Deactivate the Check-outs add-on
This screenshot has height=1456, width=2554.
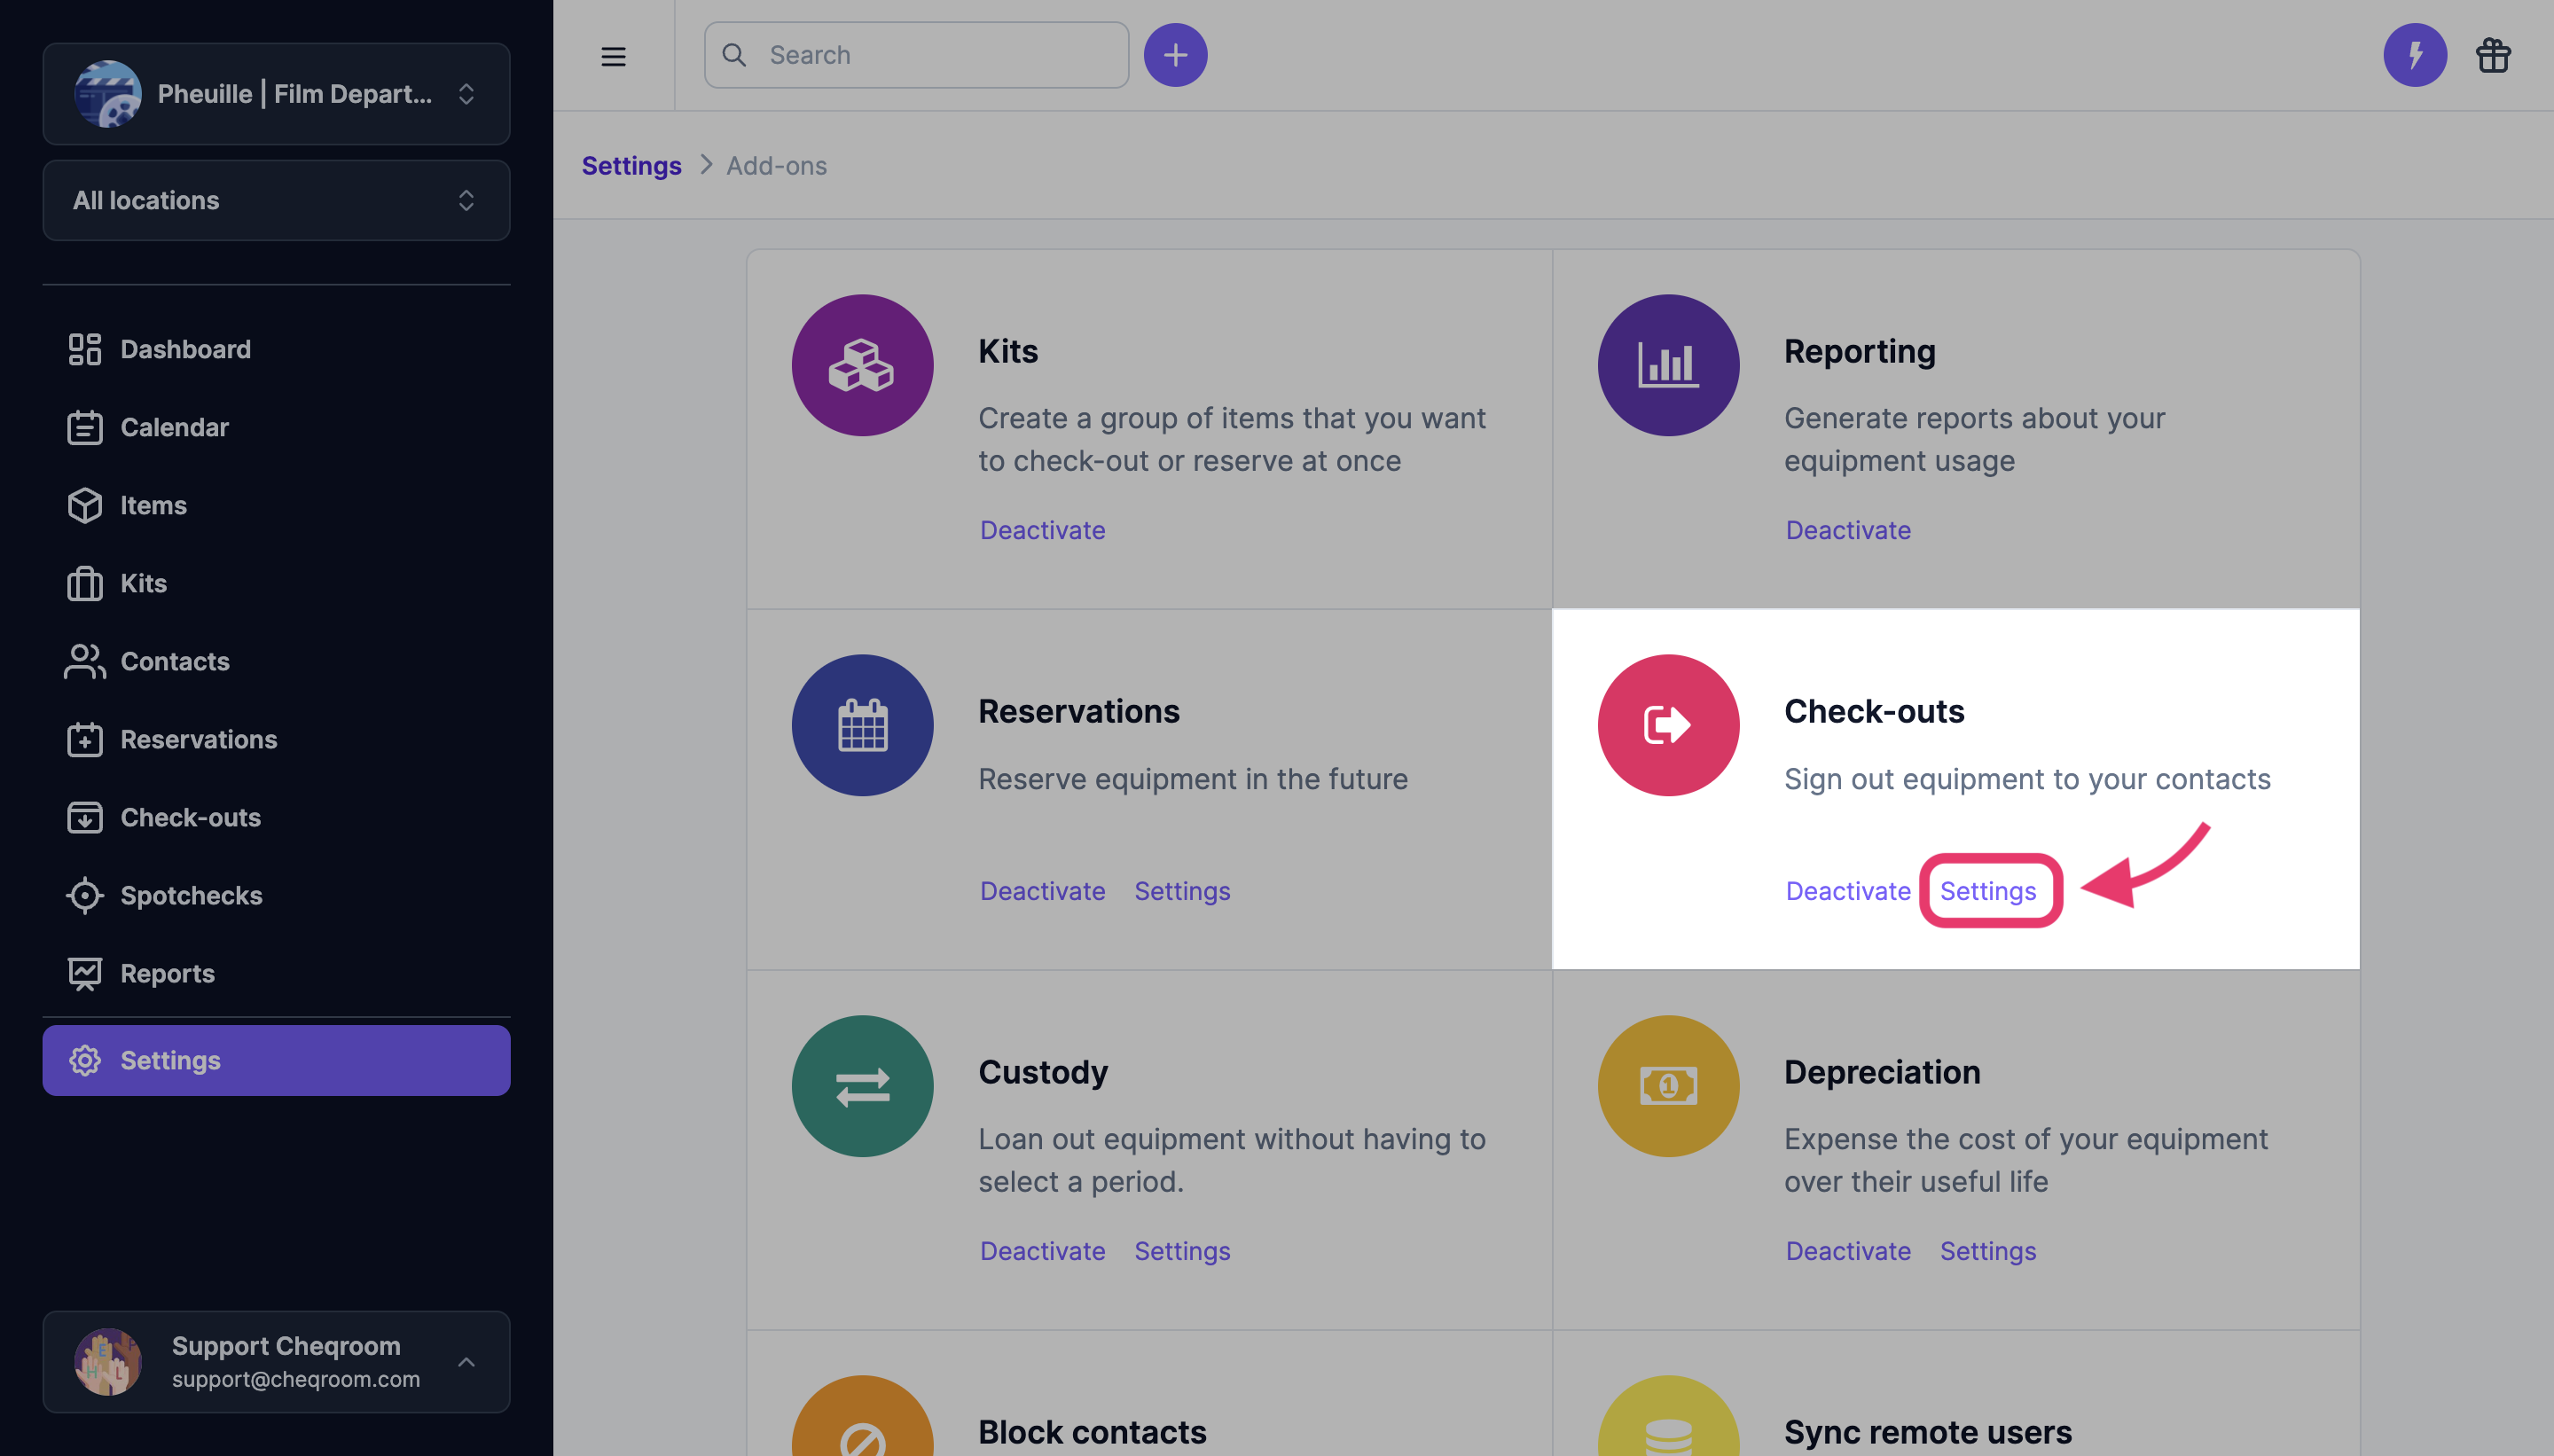1848,890
